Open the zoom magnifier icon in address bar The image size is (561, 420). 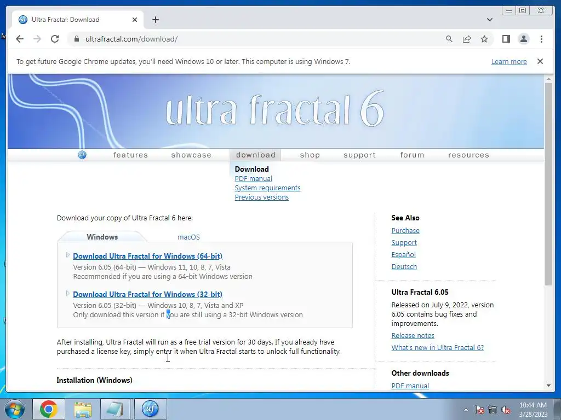coord(449,39)
